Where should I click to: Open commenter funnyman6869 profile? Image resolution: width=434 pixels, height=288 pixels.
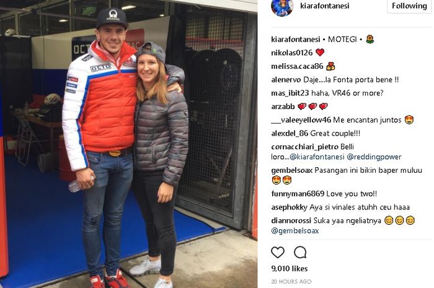click(x=298, y=194)
